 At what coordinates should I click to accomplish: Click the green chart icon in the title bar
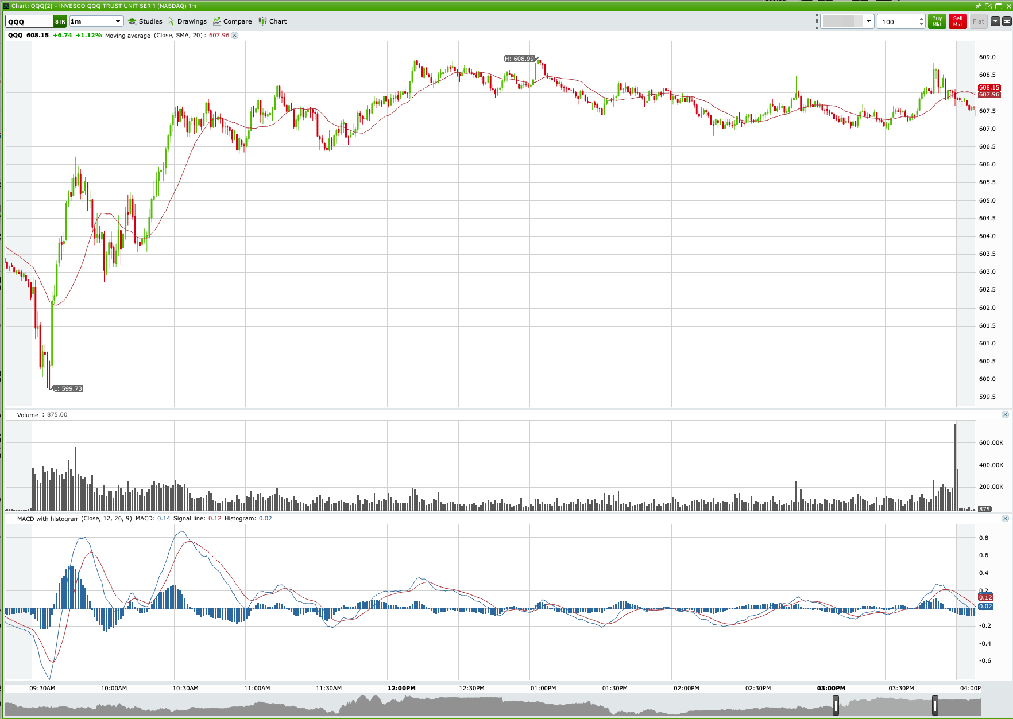[x=6, y=6]
